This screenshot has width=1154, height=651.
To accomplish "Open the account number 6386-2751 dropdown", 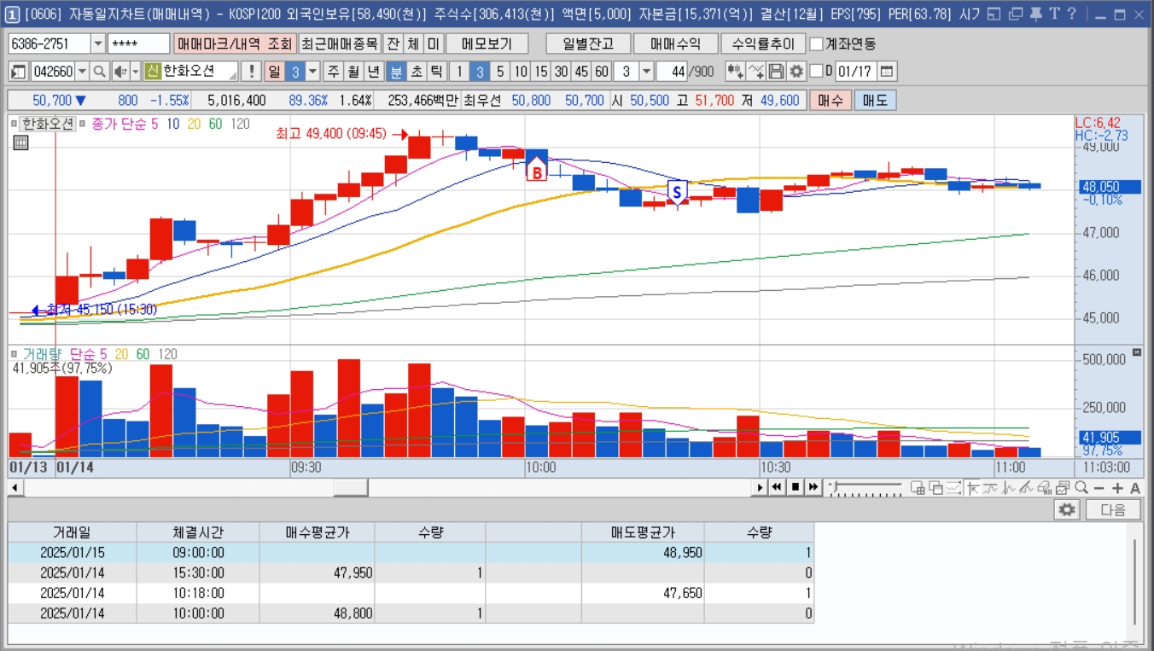I will coord(97,44).
